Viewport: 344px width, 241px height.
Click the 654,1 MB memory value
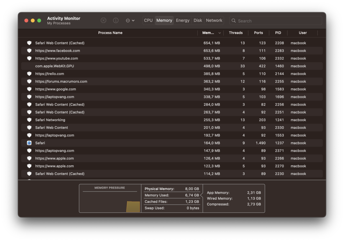pos(212,43)
